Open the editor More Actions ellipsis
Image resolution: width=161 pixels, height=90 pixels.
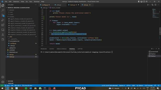point(158,5)
